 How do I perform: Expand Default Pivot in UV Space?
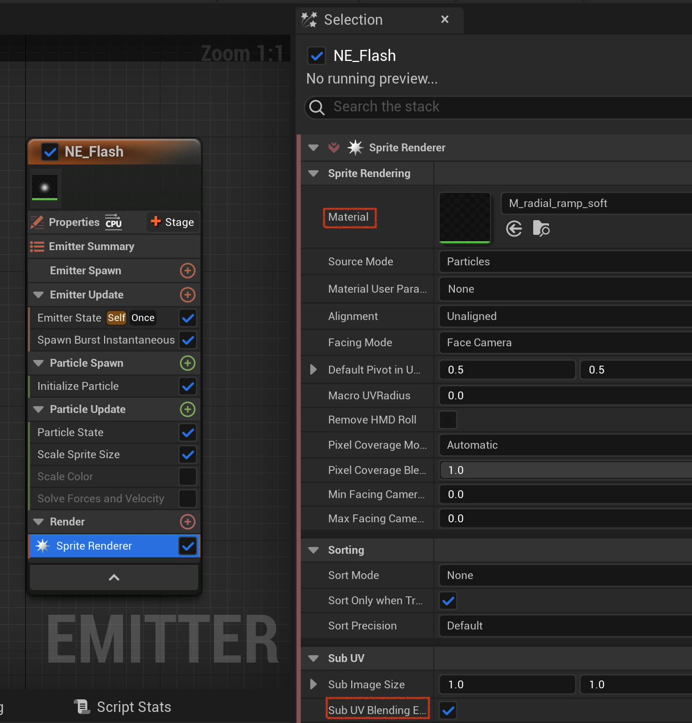tap(313, 369)
